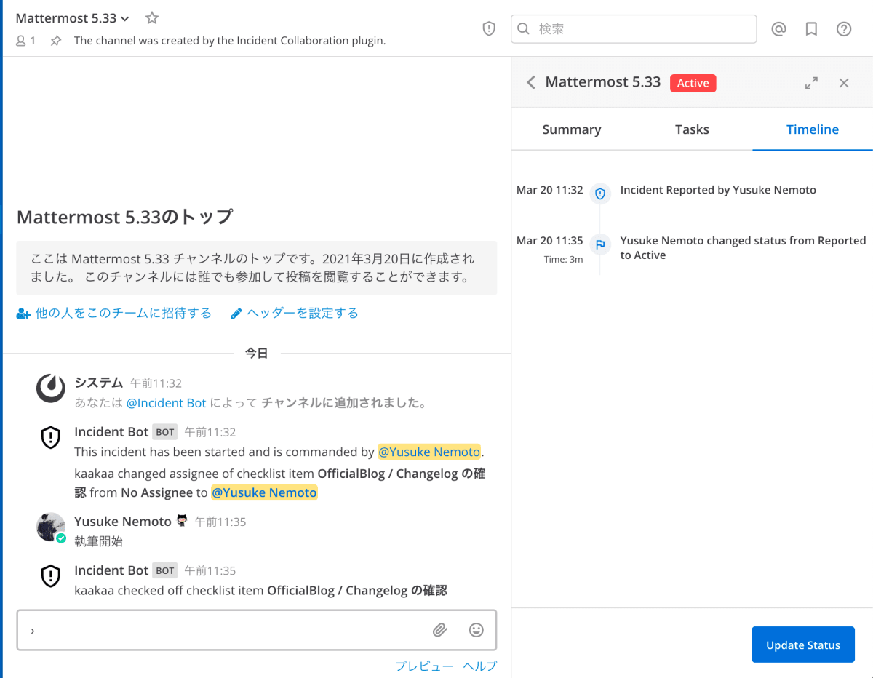Viewport: 873px width, 678px height.
Task: Click the second @Yusuke Nemoto mention after 'to'
Action: [264, 492]
